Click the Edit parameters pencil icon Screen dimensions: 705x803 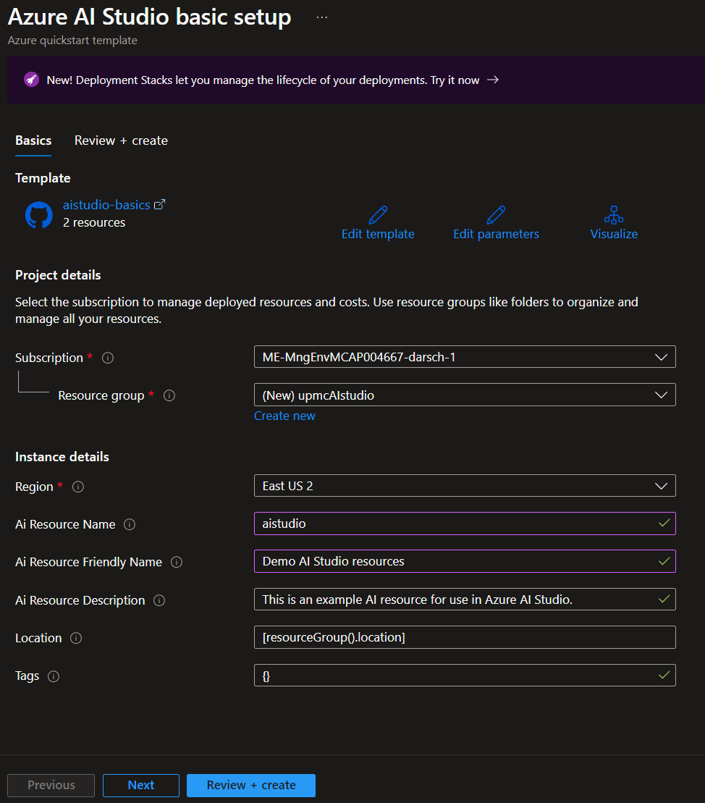496,215
